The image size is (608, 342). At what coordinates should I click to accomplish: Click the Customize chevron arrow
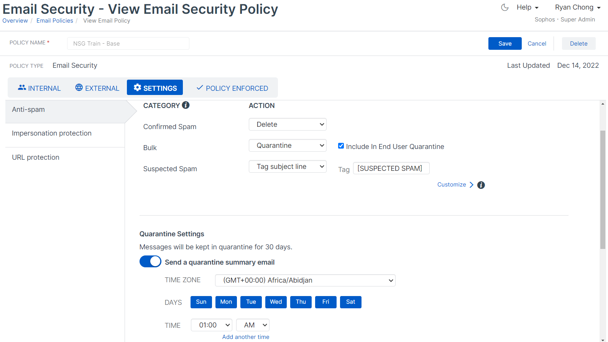click(472, 185)
